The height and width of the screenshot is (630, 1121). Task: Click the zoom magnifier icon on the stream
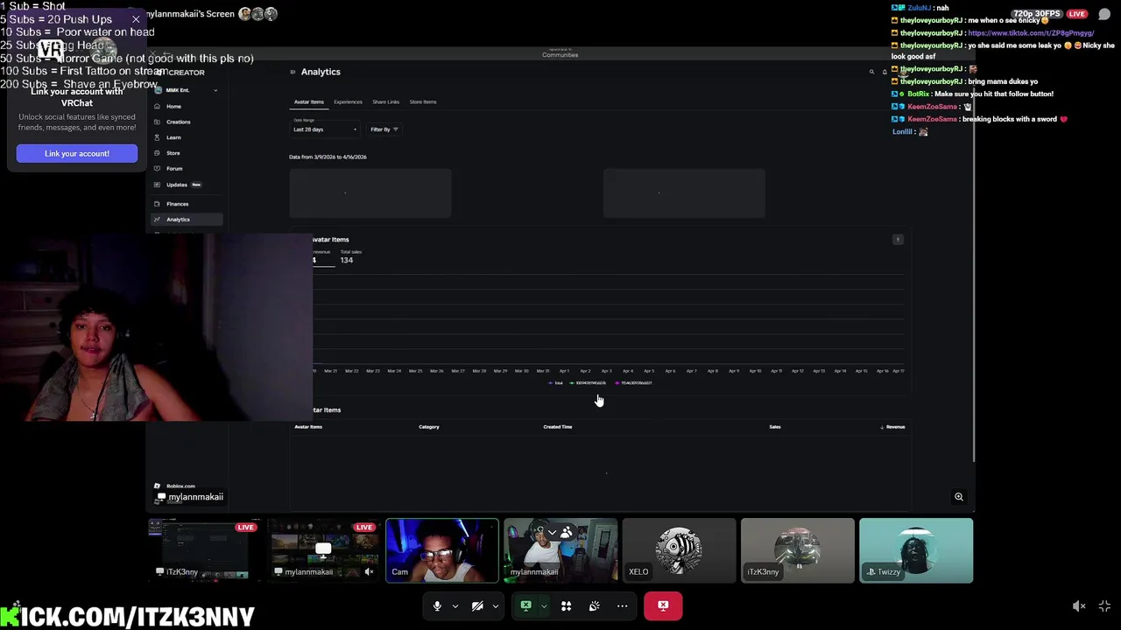(x=959, y=497)
